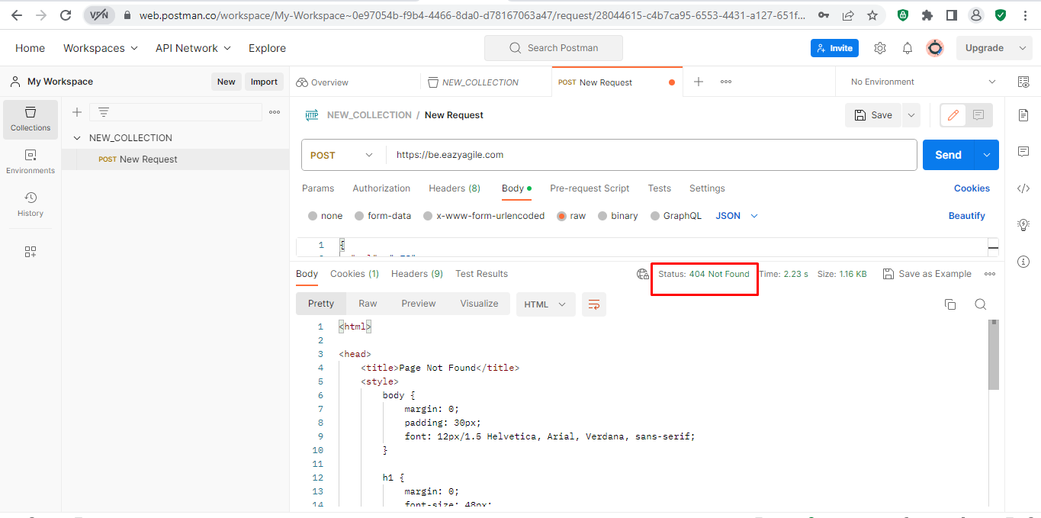Screen dimensions: 1041x518
Task: Switch to Headers (8) request tab
Action: [x=455, y=188]
